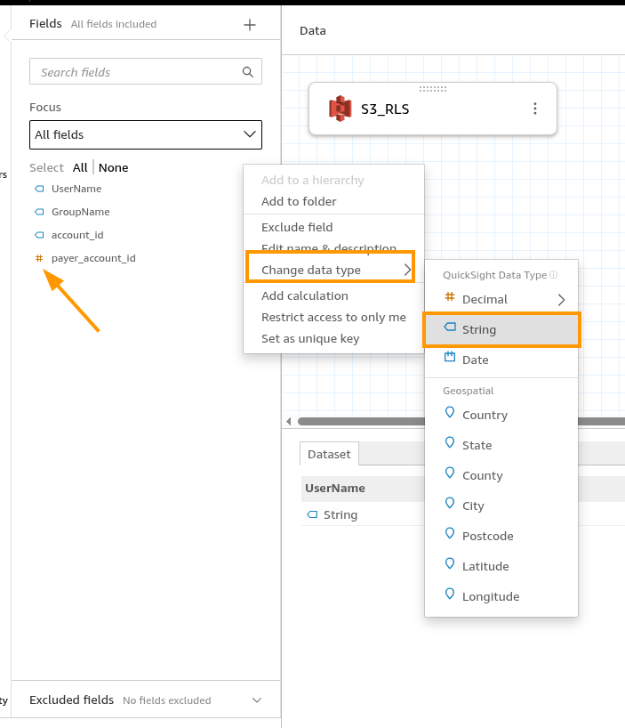Expand the Excluded fields section
The image size is (625, 728).
click(x=257, y=700)
